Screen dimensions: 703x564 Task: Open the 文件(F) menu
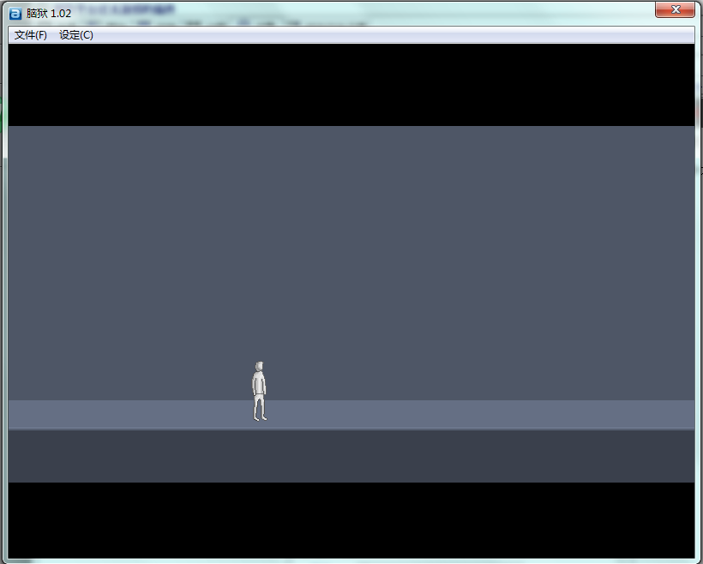pos(31,35)
